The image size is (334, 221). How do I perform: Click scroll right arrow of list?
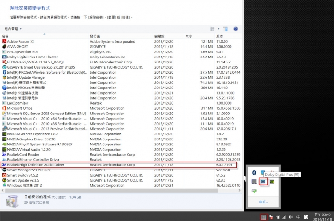[x=239, y=190]
